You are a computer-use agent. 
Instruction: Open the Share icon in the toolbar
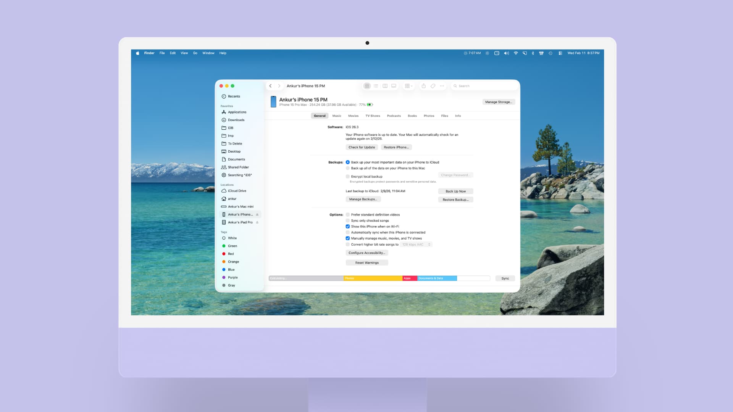(x=423, y=86)
